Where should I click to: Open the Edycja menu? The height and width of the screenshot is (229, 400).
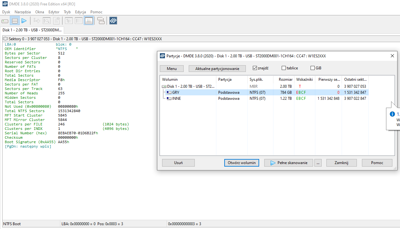pos(81,12)
